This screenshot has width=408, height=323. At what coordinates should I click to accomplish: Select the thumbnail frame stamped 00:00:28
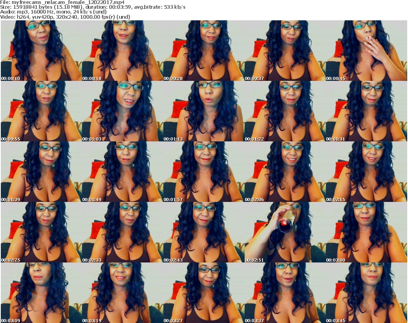204,51
